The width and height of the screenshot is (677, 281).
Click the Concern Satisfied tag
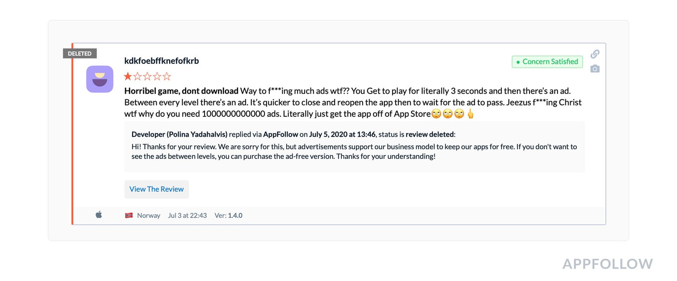point(547,62)
